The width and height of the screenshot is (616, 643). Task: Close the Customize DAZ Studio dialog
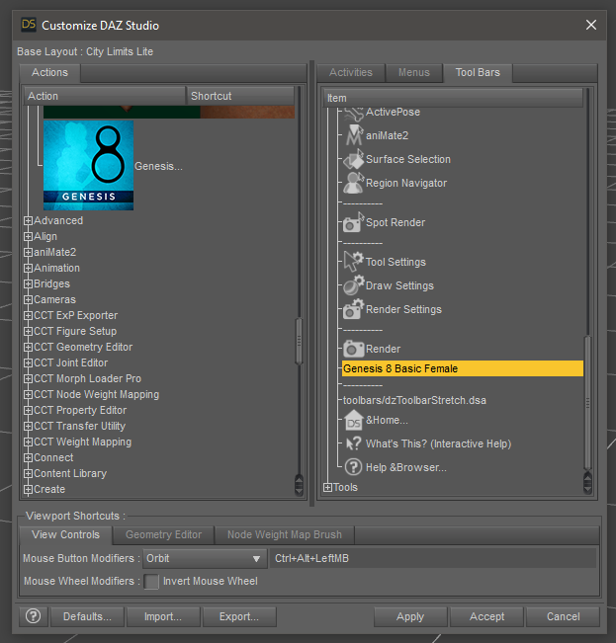click(x=591, y=25)
